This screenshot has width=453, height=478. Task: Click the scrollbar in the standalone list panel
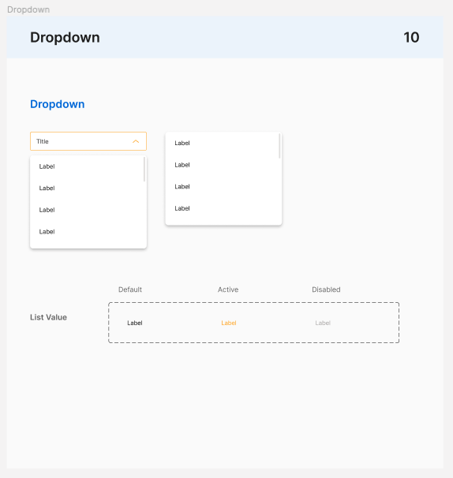pyautogui.click(x=279, y=146)
